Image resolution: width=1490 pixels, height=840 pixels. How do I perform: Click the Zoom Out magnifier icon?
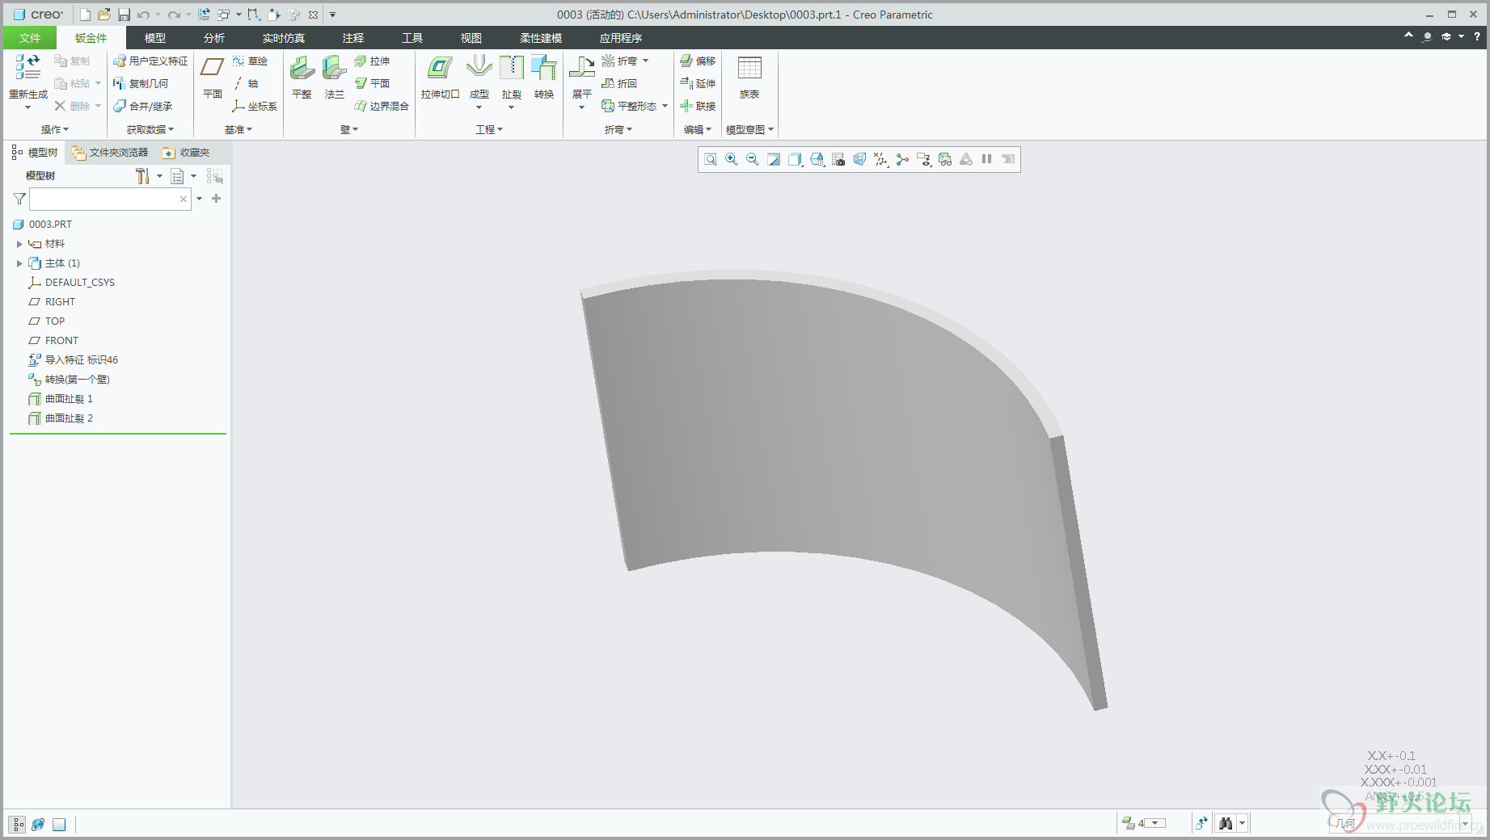click(753, 159)
